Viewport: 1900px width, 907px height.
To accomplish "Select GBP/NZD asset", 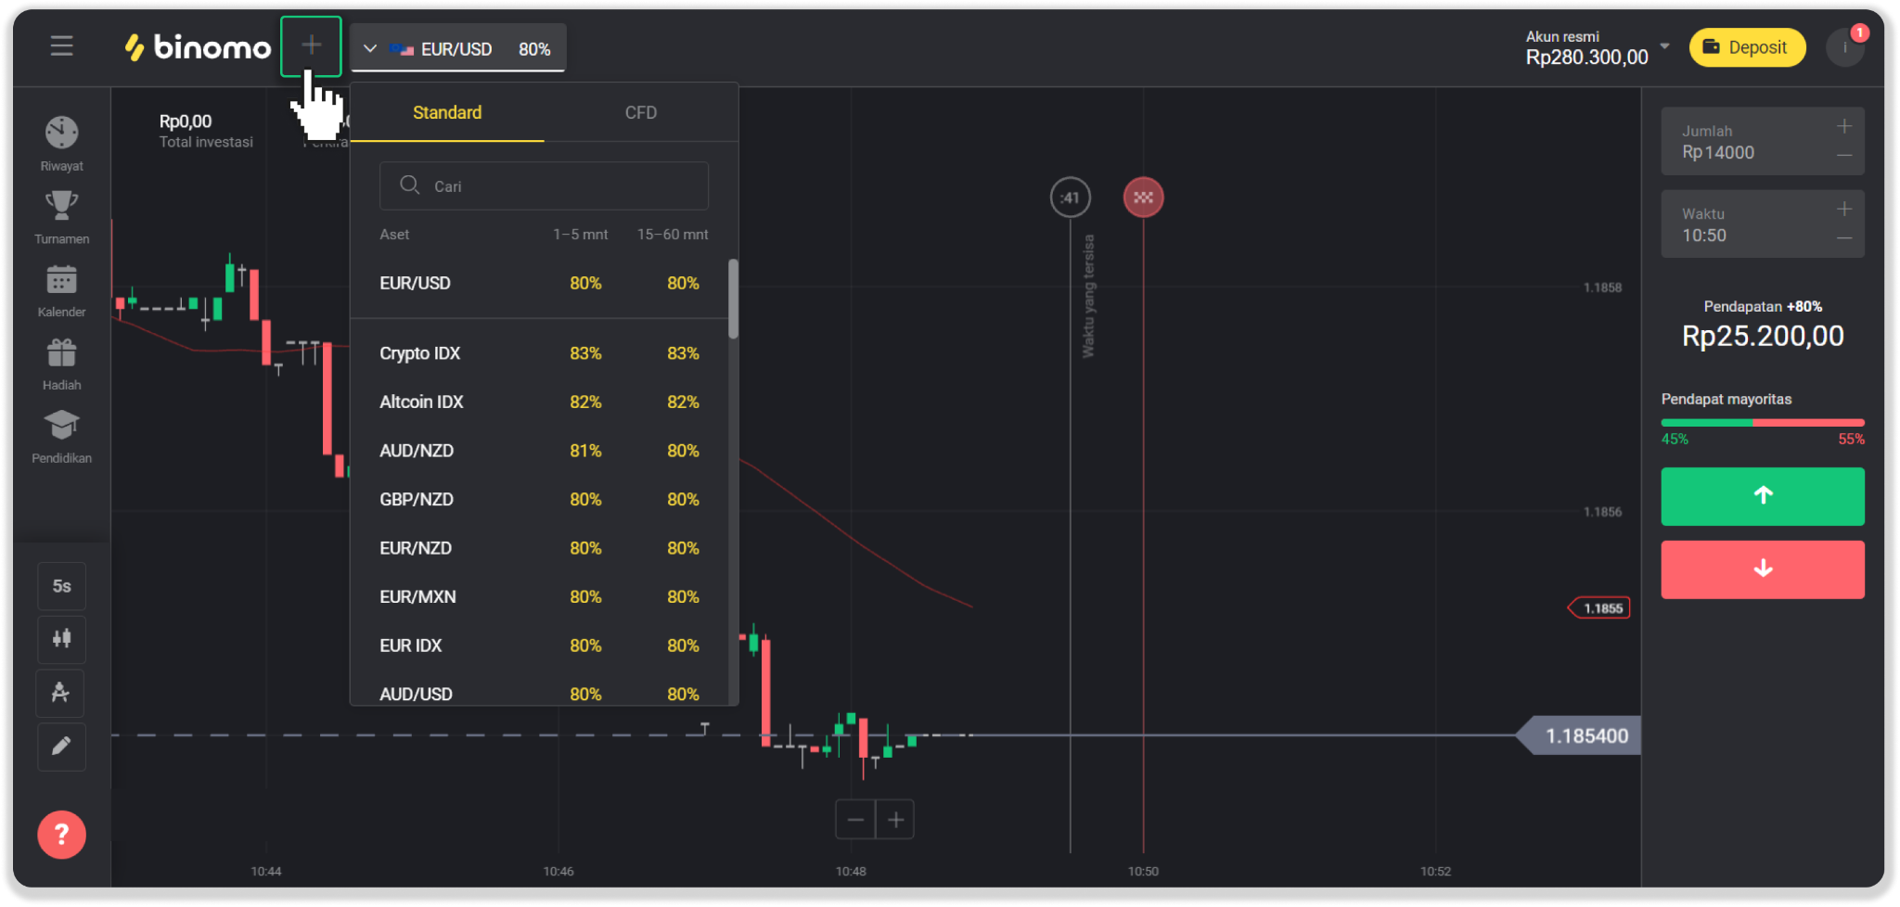I will (539, 499).
